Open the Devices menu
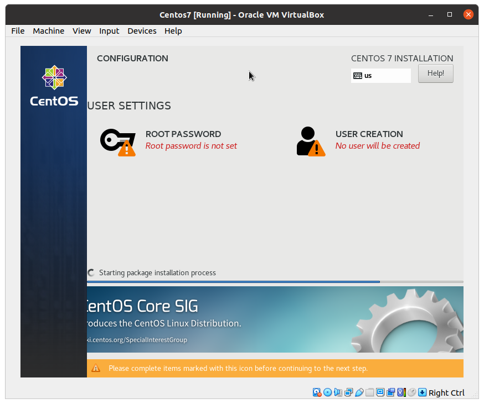The height and width of the screenshot is (404, 484). [142, 31]
